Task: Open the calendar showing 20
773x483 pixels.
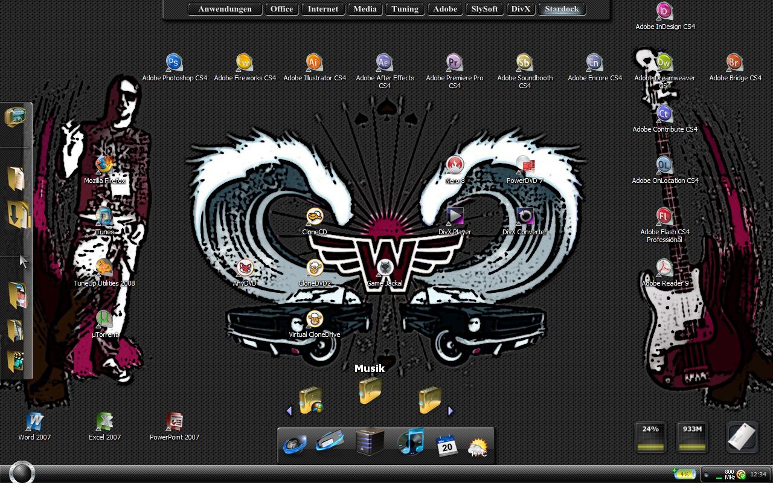Action: coord(447,446)
